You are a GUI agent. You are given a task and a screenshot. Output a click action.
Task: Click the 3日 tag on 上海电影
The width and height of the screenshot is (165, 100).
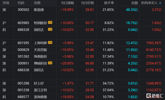50,43
